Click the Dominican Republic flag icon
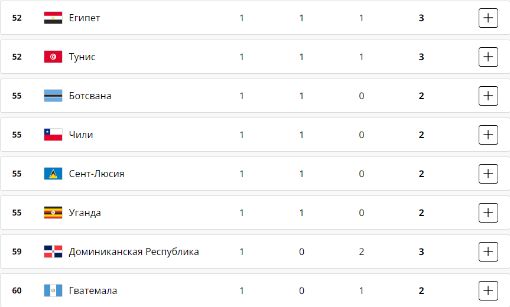The image size is (510, 307). 53,252
